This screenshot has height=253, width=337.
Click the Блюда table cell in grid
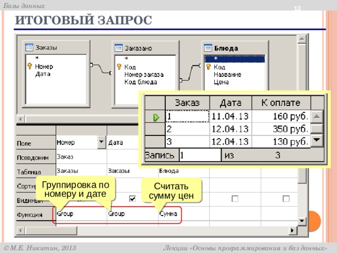184,171
